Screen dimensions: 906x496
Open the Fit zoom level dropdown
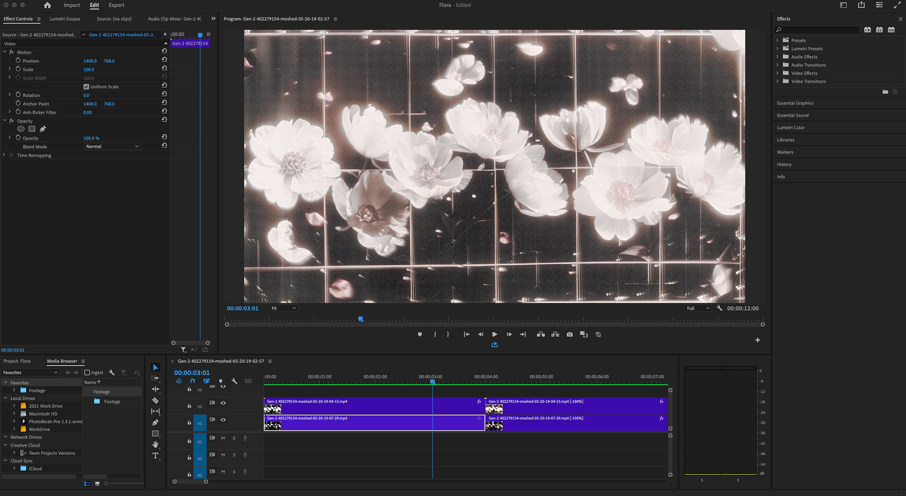coord(283,308)
